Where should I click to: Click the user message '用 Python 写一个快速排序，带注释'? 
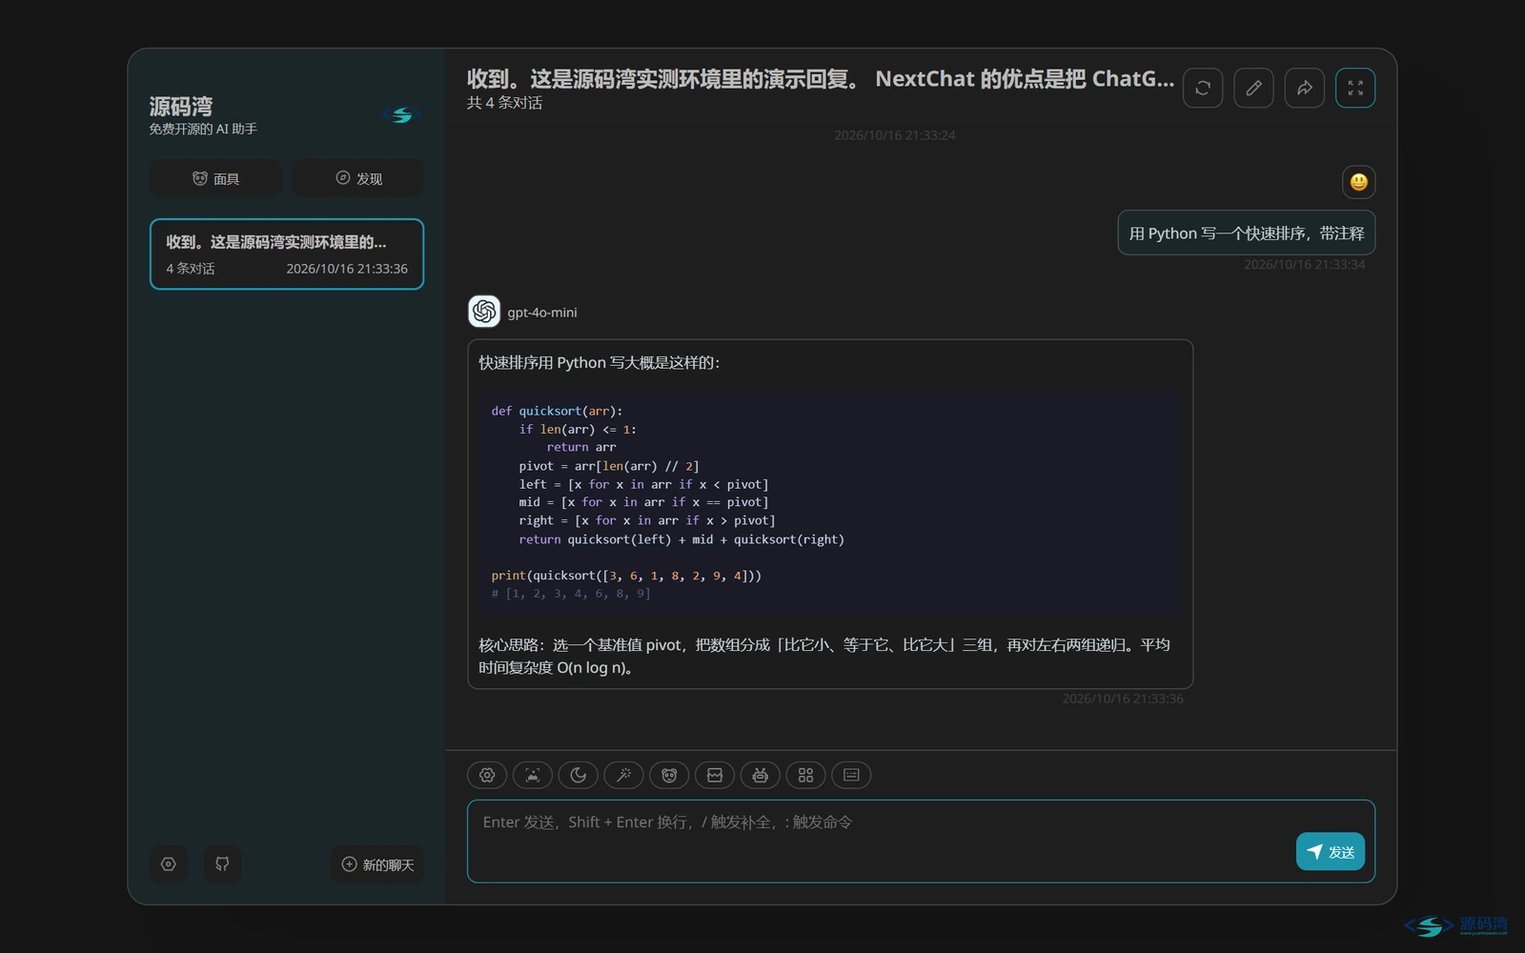coord(1247,233)
